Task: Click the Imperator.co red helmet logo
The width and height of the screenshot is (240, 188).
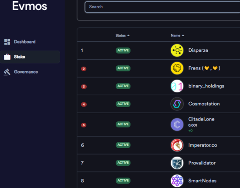Action: click(x=177, y=145)
